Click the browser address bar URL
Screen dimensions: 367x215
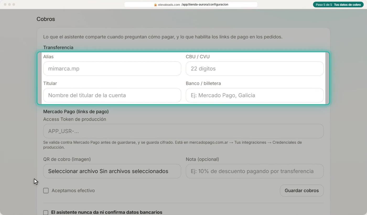pyautogui.click(x=191, y=4)
